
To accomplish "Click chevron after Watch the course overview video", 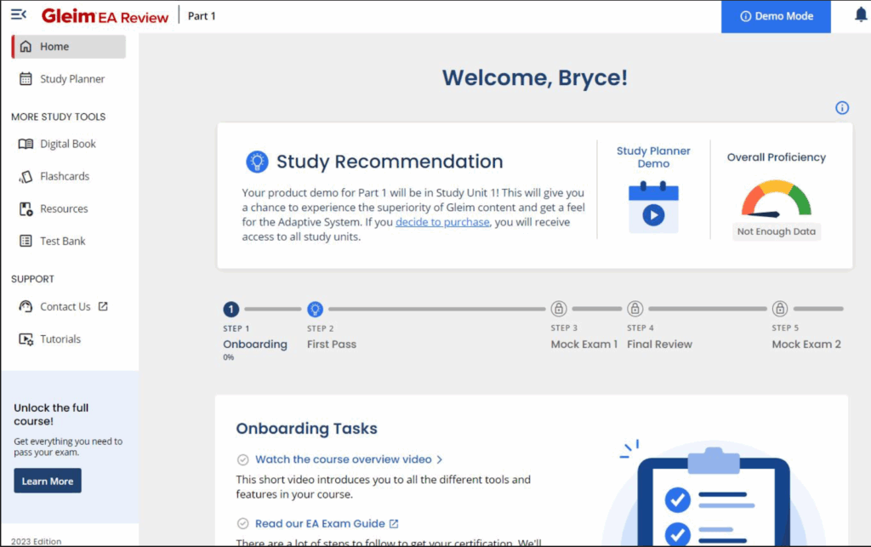I will [440, 460].
